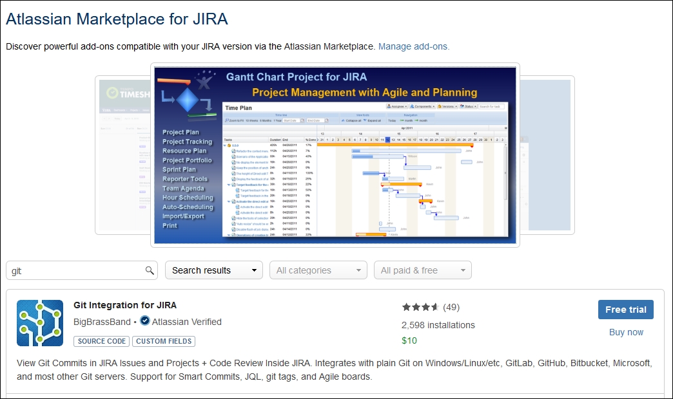The width and height of the screenshot is (673, 399).
Task: Click the Free trial button
Action: tap(626, 310)
